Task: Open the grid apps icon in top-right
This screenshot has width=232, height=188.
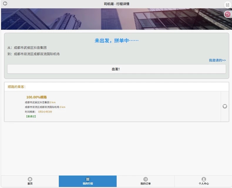Action: (x=228, y=5)
